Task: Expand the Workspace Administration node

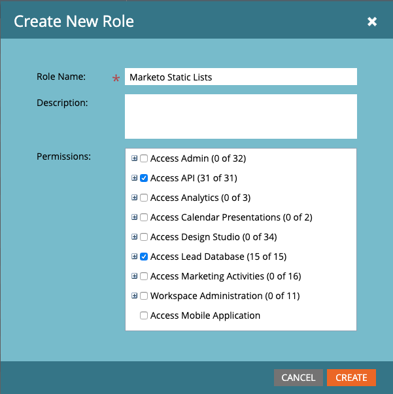Action: point(135,296)
